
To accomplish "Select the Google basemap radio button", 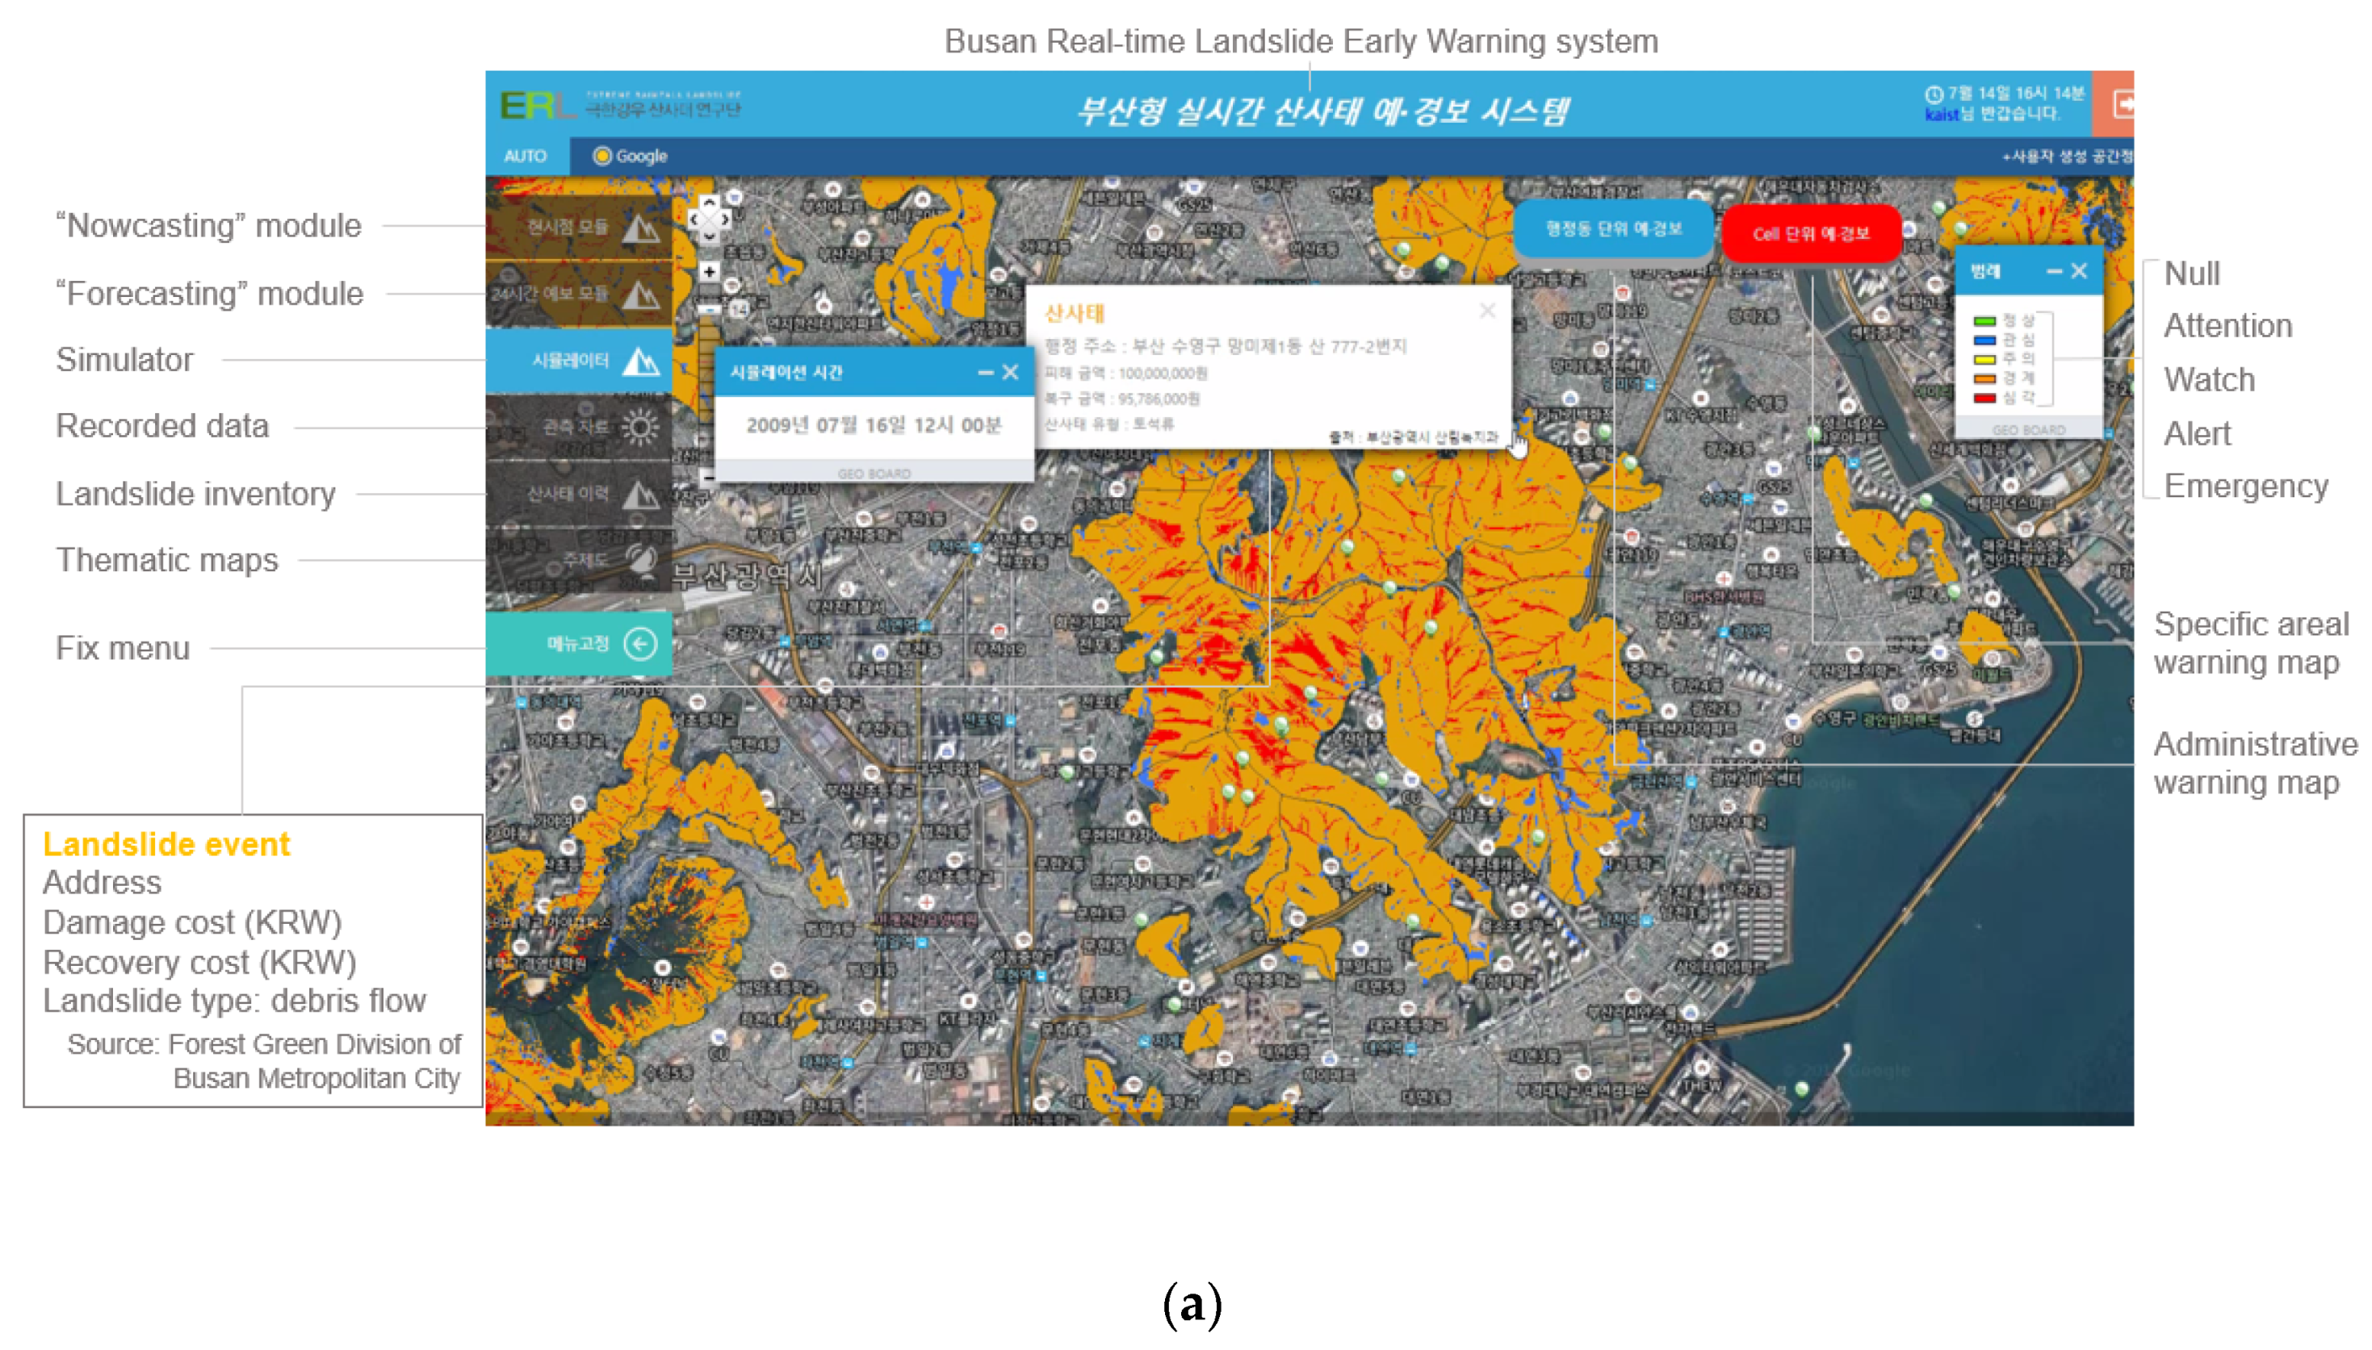I will 602,156.
